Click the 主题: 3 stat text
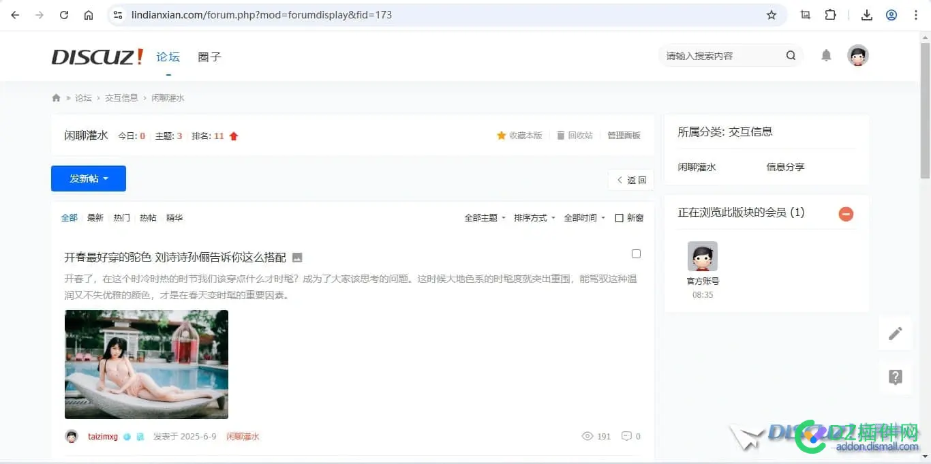The width and height of the screenshot is (931, 464). (168, 136)
